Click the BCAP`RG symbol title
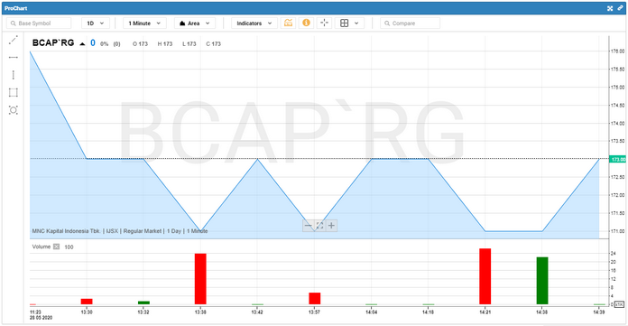The height and width of the screenshot is (326, 628). (x=53, y=43)
